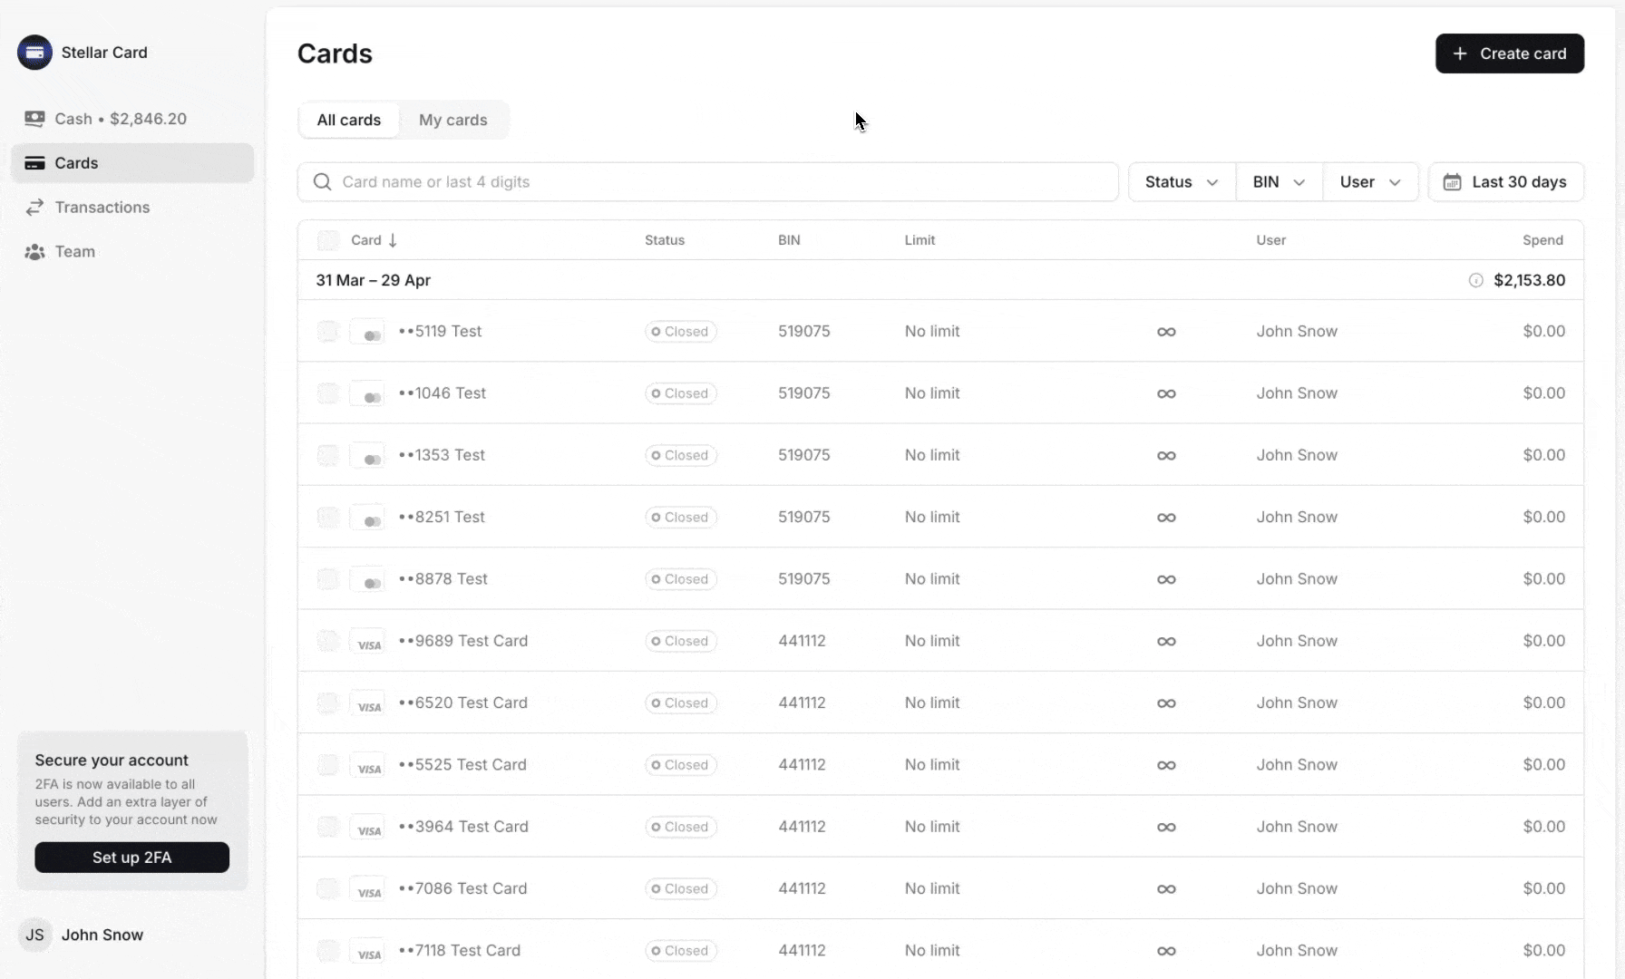Viewport: 1625px width, 979px height.
Task: Open the BIN filter dropdown
Action: [x=1280, y=182]
